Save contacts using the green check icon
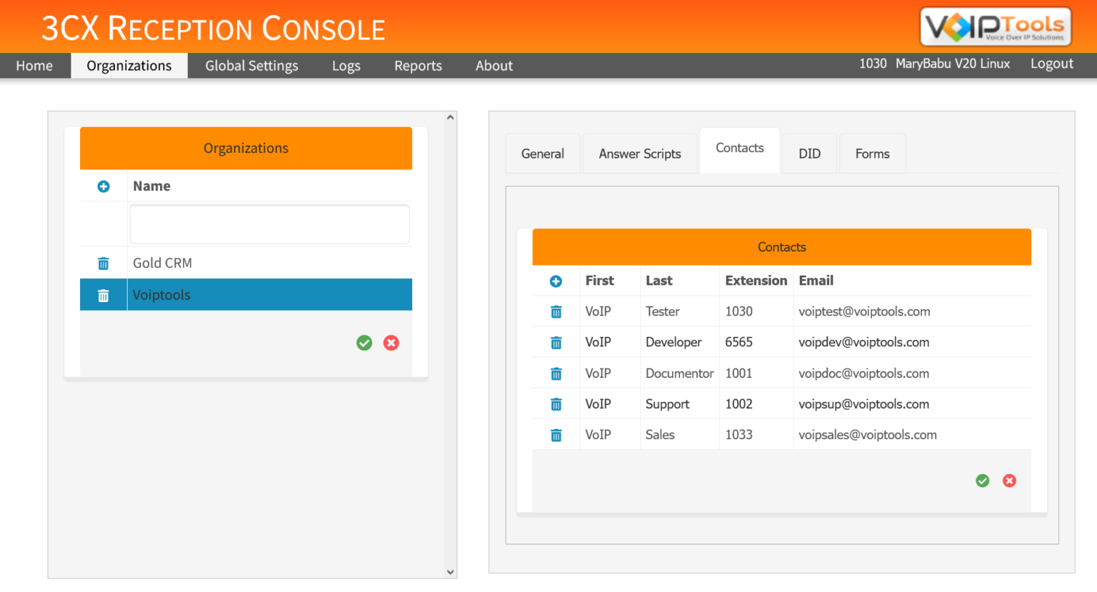Image resolution: width=1097 pixels, height=592 pixels. tap(982, 481)
